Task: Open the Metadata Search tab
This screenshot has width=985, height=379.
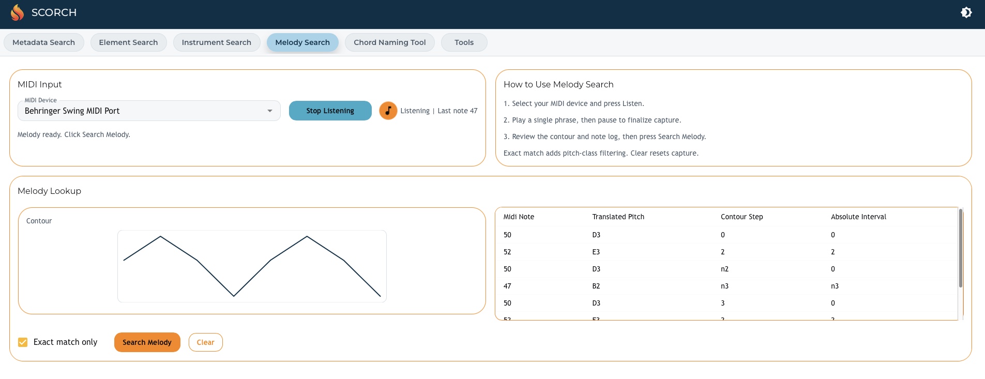Action: (44, 42)
